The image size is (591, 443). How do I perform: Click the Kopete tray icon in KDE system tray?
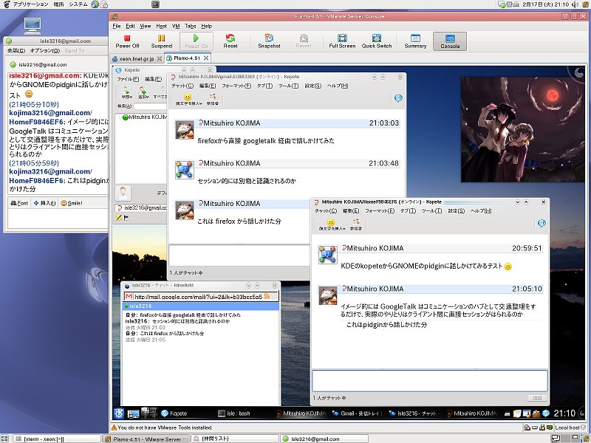(546, 413)
